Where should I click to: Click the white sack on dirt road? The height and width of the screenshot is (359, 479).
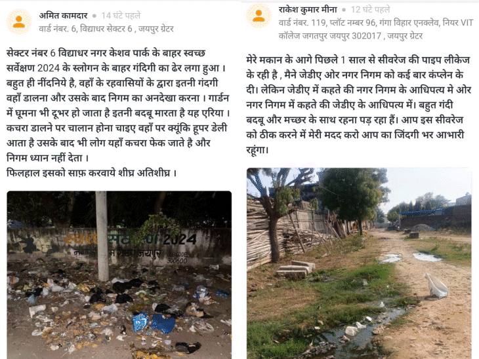(x=436, y=286)
